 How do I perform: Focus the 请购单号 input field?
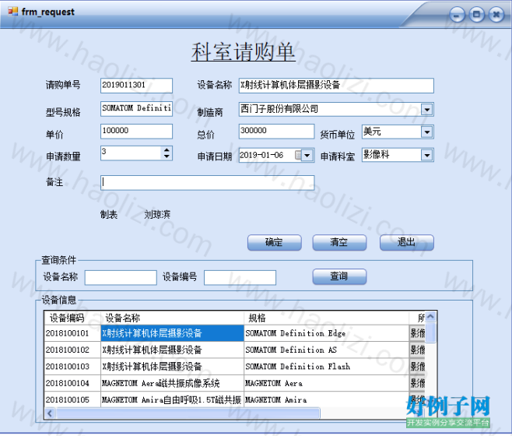pos(136,86)
